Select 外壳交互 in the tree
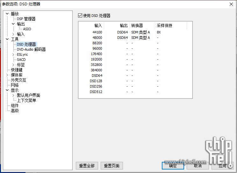Viewport: 237px width, 173px height. click(18, 80)
